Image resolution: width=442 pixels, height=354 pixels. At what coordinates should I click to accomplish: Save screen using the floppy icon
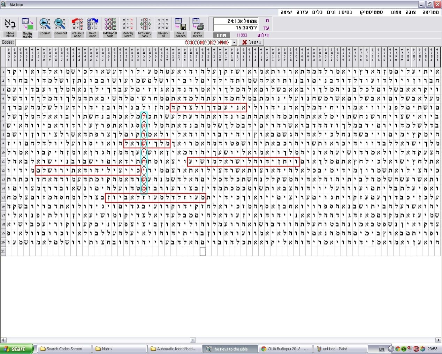coord(181,24)
